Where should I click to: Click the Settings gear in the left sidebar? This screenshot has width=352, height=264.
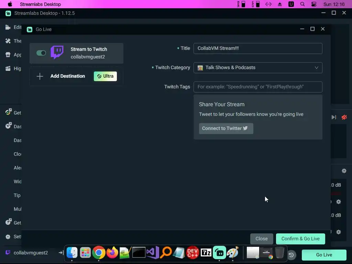click(x=8, y=236)
